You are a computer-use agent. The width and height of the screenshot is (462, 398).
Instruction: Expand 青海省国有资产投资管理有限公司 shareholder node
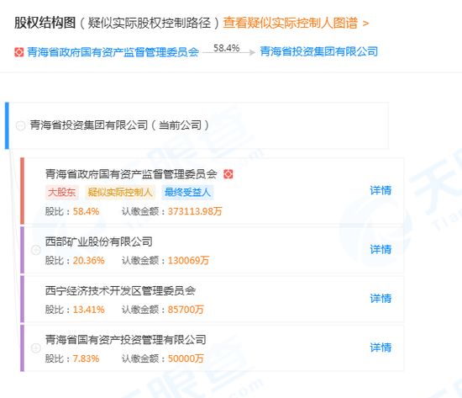click(36, 348)
